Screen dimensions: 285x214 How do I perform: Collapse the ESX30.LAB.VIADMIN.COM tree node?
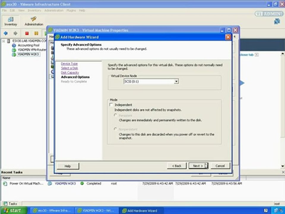click(4, 41)
